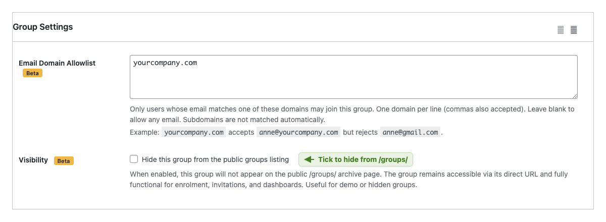Tick the hide group checkbox
This screenshot has width=606, height=222.
[x=134, y=159]
